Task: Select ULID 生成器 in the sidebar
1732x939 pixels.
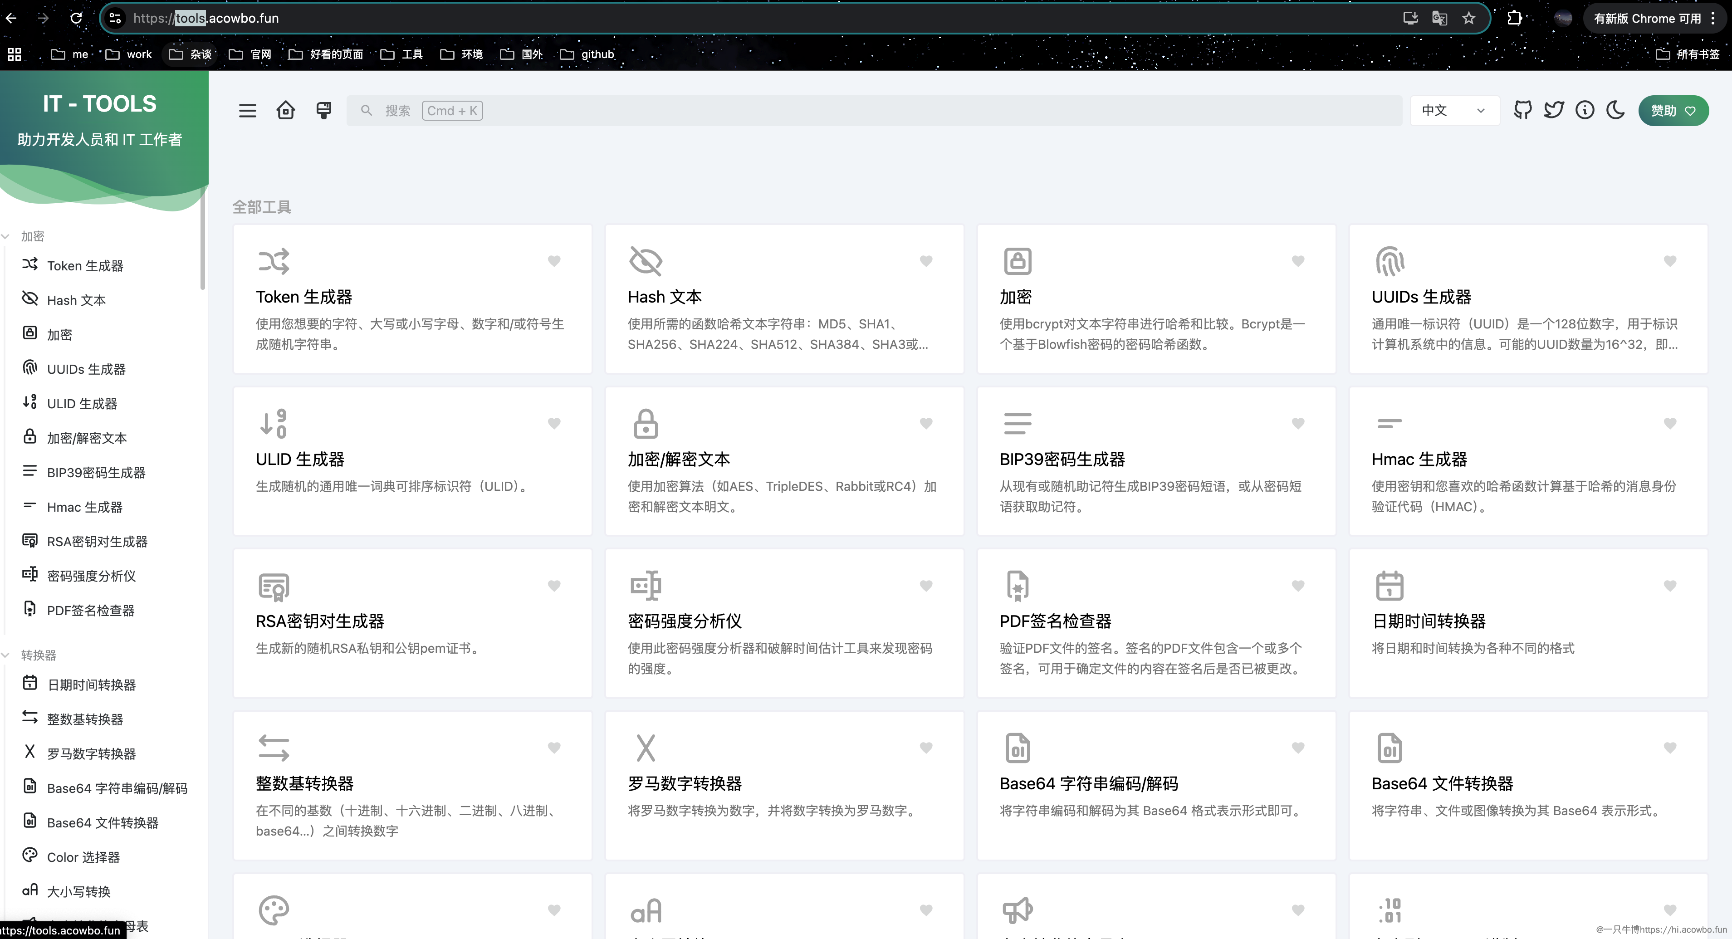Action: point(81,404)
